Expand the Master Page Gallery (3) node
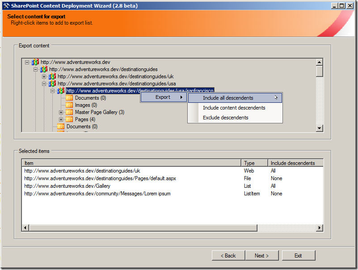 (61, 112)
